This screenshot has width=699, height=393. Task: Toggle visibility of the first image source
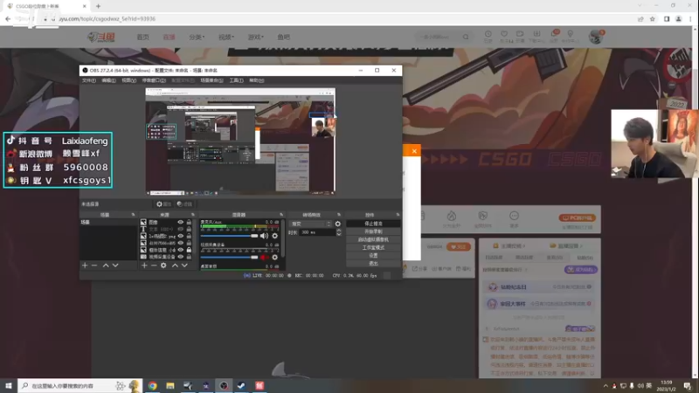181,222
